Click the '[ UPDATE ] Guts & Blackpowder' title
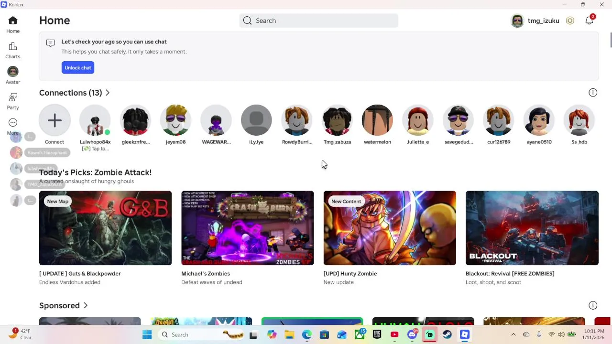This screenshot has width=612, height=344. click(80, 274)
